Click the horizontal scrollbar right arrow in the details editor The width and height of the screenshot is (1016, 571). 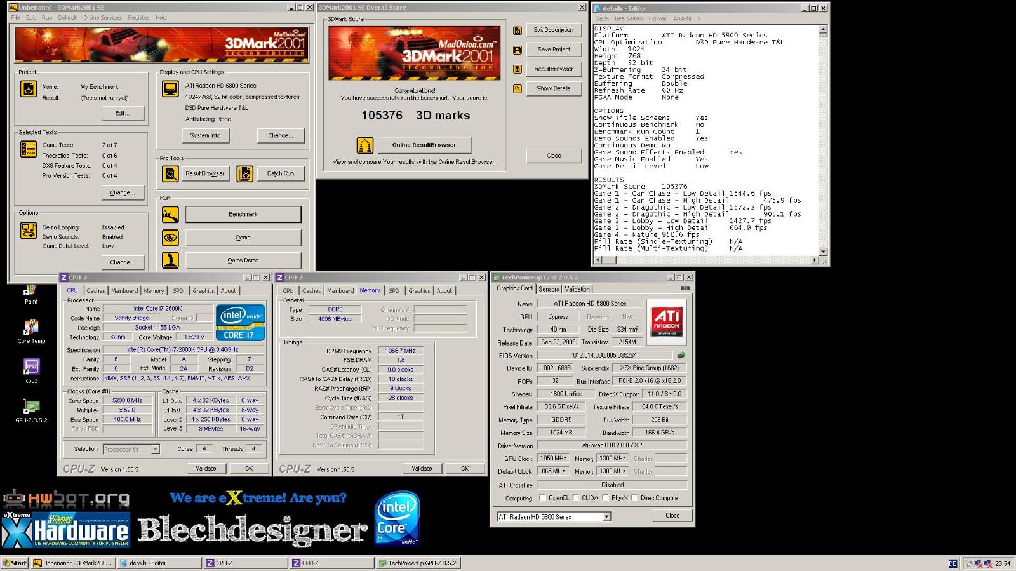(815, 260)
